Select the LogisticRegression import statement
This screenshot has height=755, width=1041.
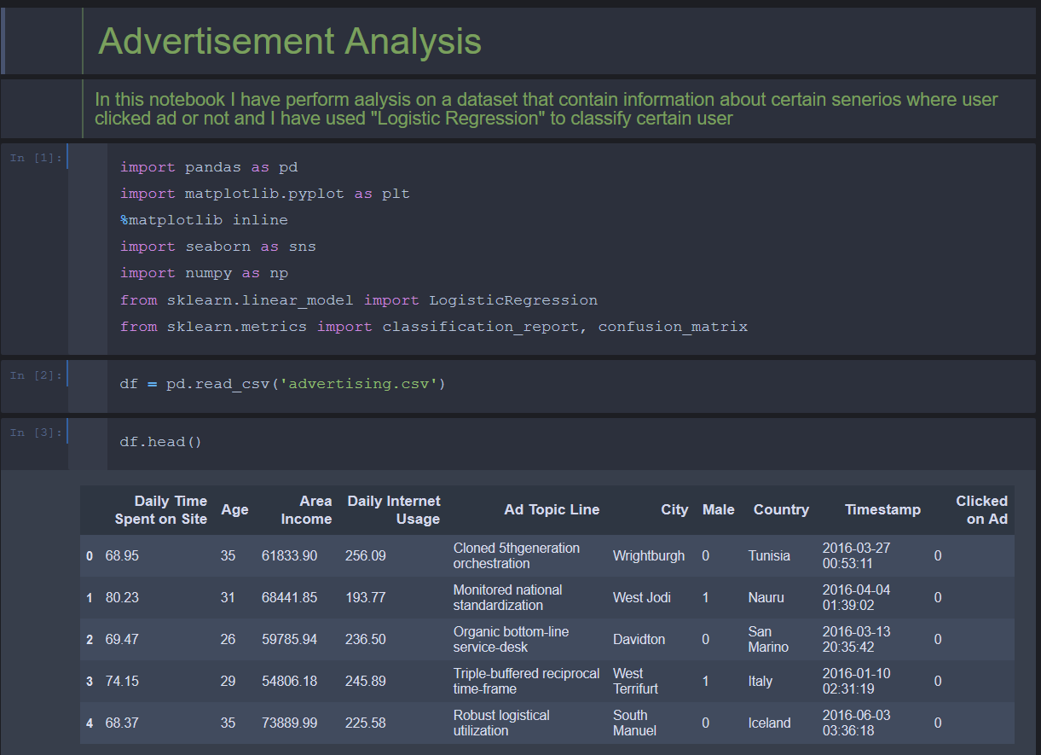click(358, 299)
